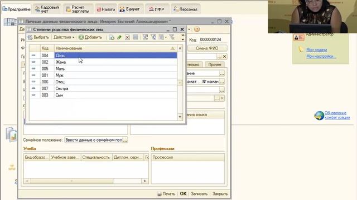This screenshot has width=357, height=200.
Task: Open the ПФР tab
Action: [157, 9]
